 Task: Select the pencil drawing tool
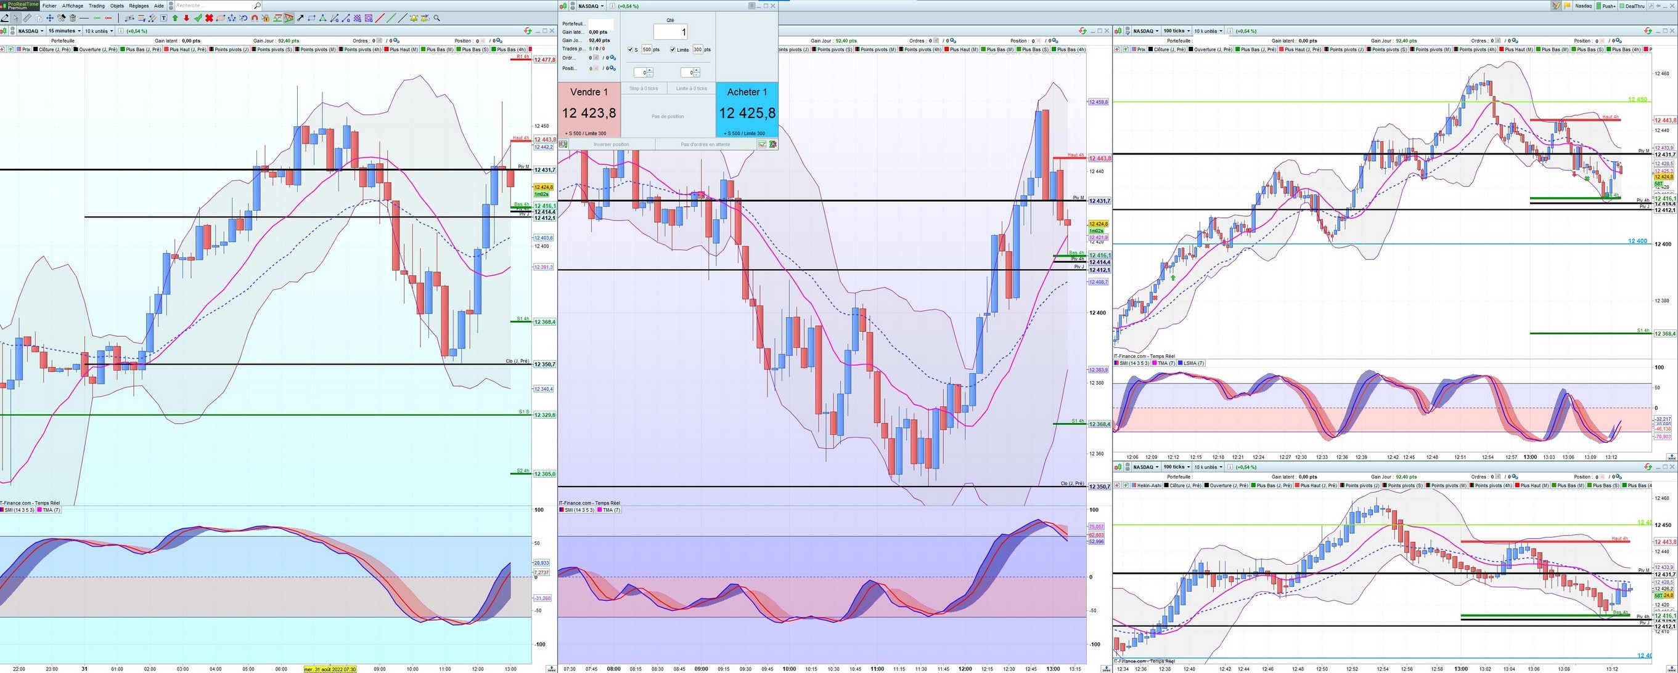coord(4,18)
